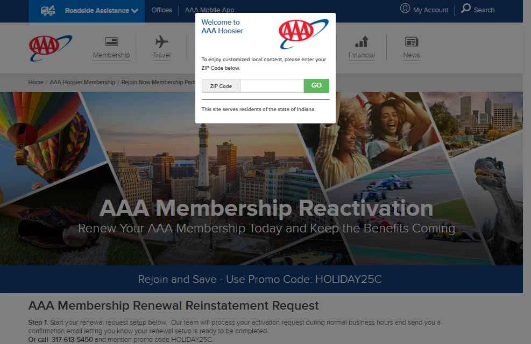Open the Membership nav label
Viewport: 531px width, 344px height.
pos(111,55)
